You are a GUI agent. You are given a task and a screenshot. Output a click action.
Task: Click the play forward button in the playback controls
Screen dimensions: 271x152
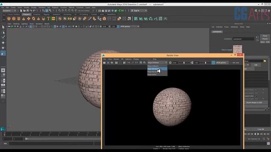258,134
